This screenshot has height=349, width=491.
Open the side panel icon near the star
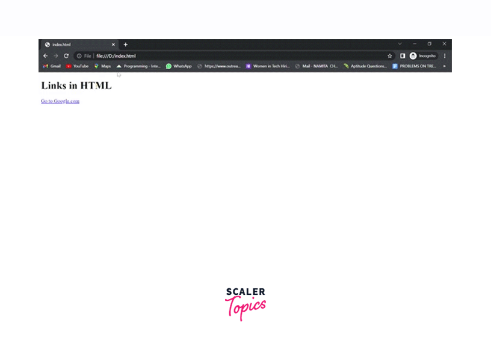point(402,55)
